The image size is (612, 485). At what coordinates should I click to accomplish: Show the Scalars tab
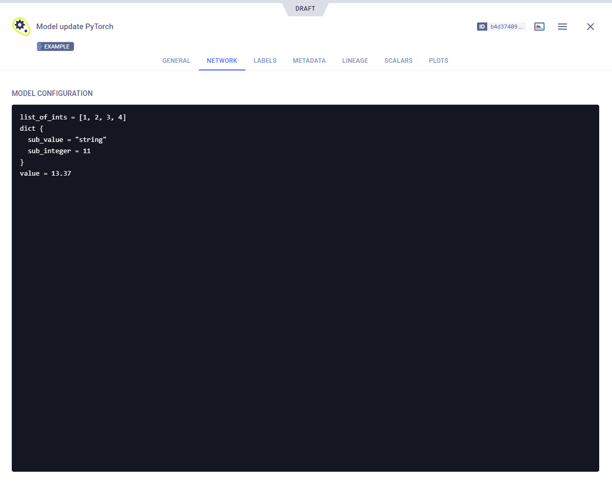pos(398,61)
